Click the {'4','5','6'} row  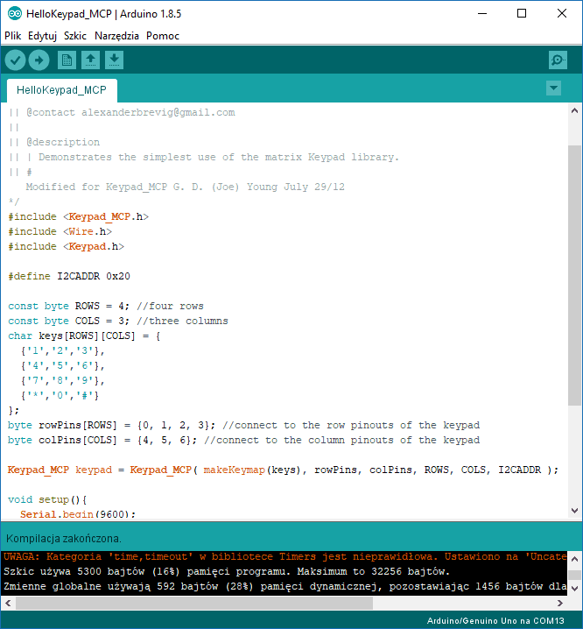click(x=63, y=365)
